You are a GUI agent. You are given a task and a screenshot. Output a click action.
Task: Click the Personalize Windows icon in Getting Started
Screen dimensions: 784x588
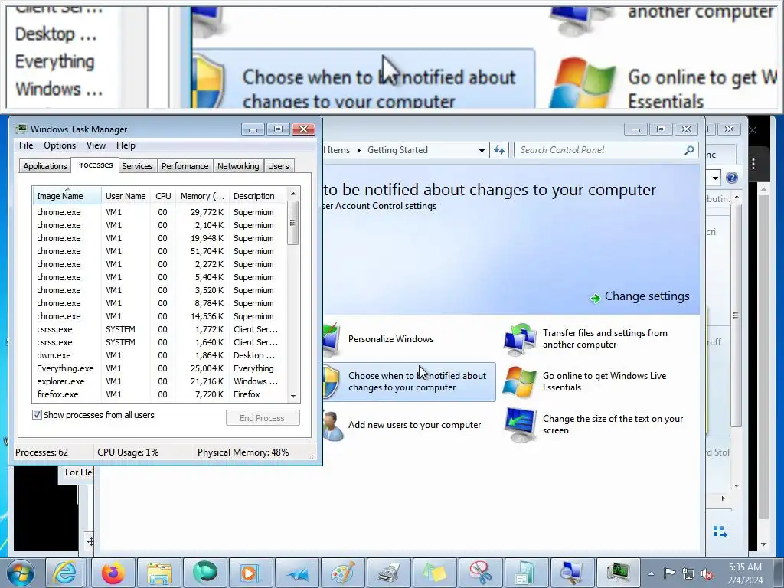click(332, 339)
